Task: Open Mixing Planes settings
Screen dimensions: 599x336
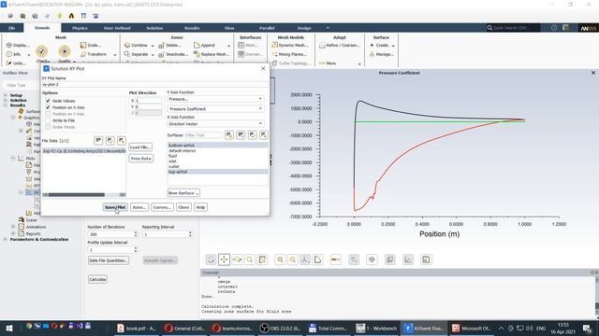Action: (x=289, y=54)
